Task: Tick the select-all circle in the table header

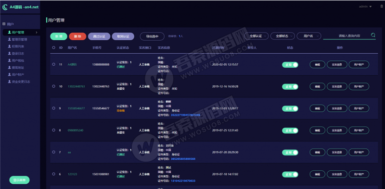Action: coord(53,48)
